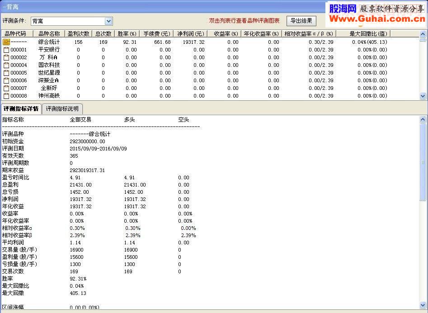Sort by 净利润(元) column header

[191, 33]
